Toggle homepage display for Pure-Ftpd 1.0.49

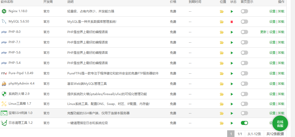click(244, 73)
